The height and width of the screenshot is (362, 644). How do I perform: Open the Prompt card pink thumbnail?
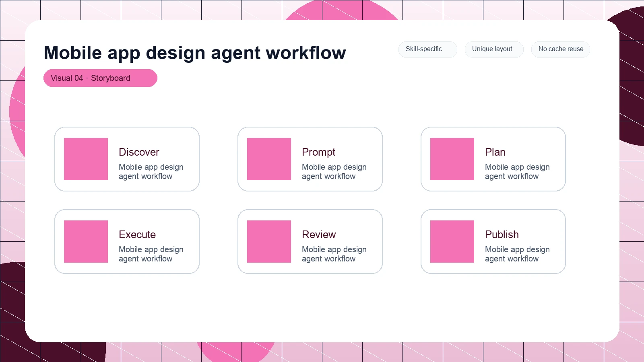click(269, 159)
